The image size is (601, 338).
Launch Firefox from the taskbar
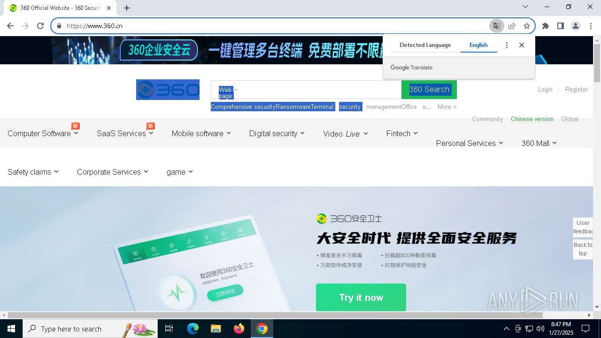click(x=239, y=329)
